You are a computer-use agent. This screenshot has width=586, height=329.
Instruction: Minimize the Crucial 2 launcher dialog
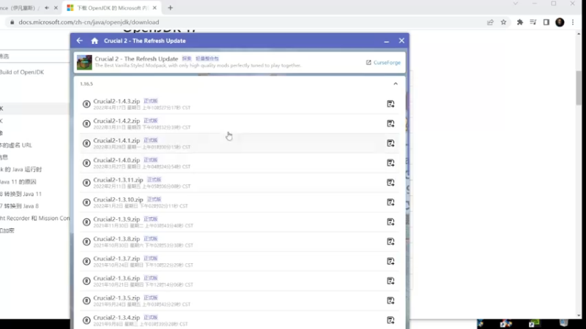click(387, 41)
